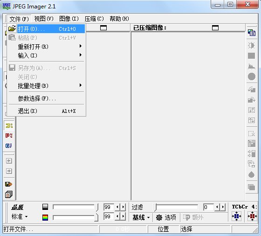The image size is (261, 236).
Task: Click the flip vertical arrows icon
Action: tap(252, 120)
